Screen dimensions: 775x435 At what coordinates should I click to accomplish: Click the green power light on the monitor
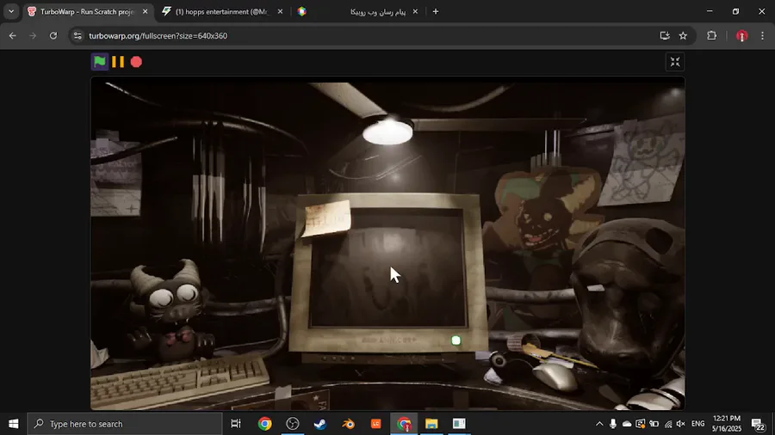(x=456, y=340)
